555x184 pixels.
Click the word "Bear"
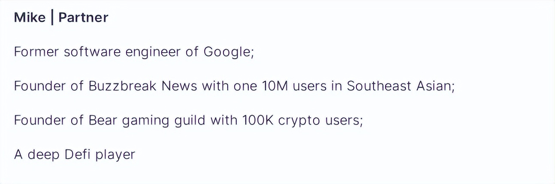click(103, 120)
